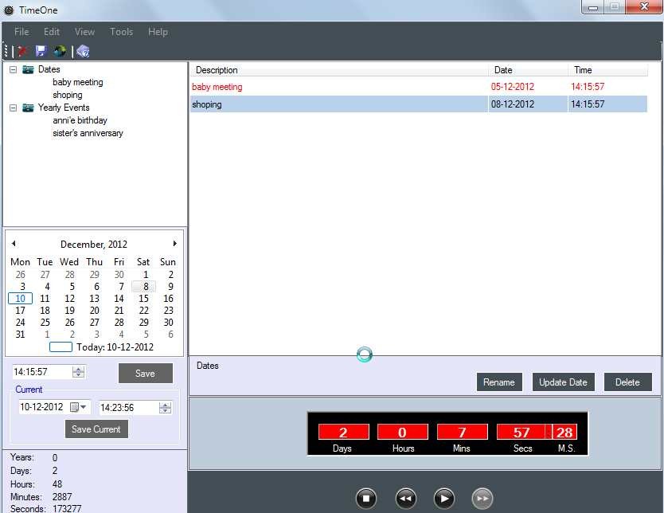664x513 pixels.
Task: Pick December 15 on the calendar
Action: click(144, 299)
